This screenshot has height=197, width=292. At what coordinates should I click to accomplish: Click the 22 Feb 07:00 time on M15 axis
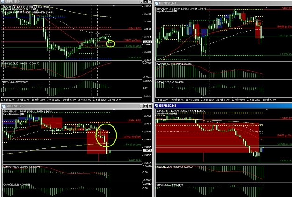coord(269,100)
